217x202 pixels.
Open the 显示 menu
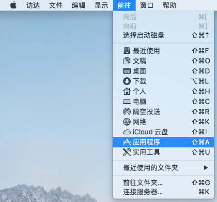pyautogui.click(x=101, y=5)
